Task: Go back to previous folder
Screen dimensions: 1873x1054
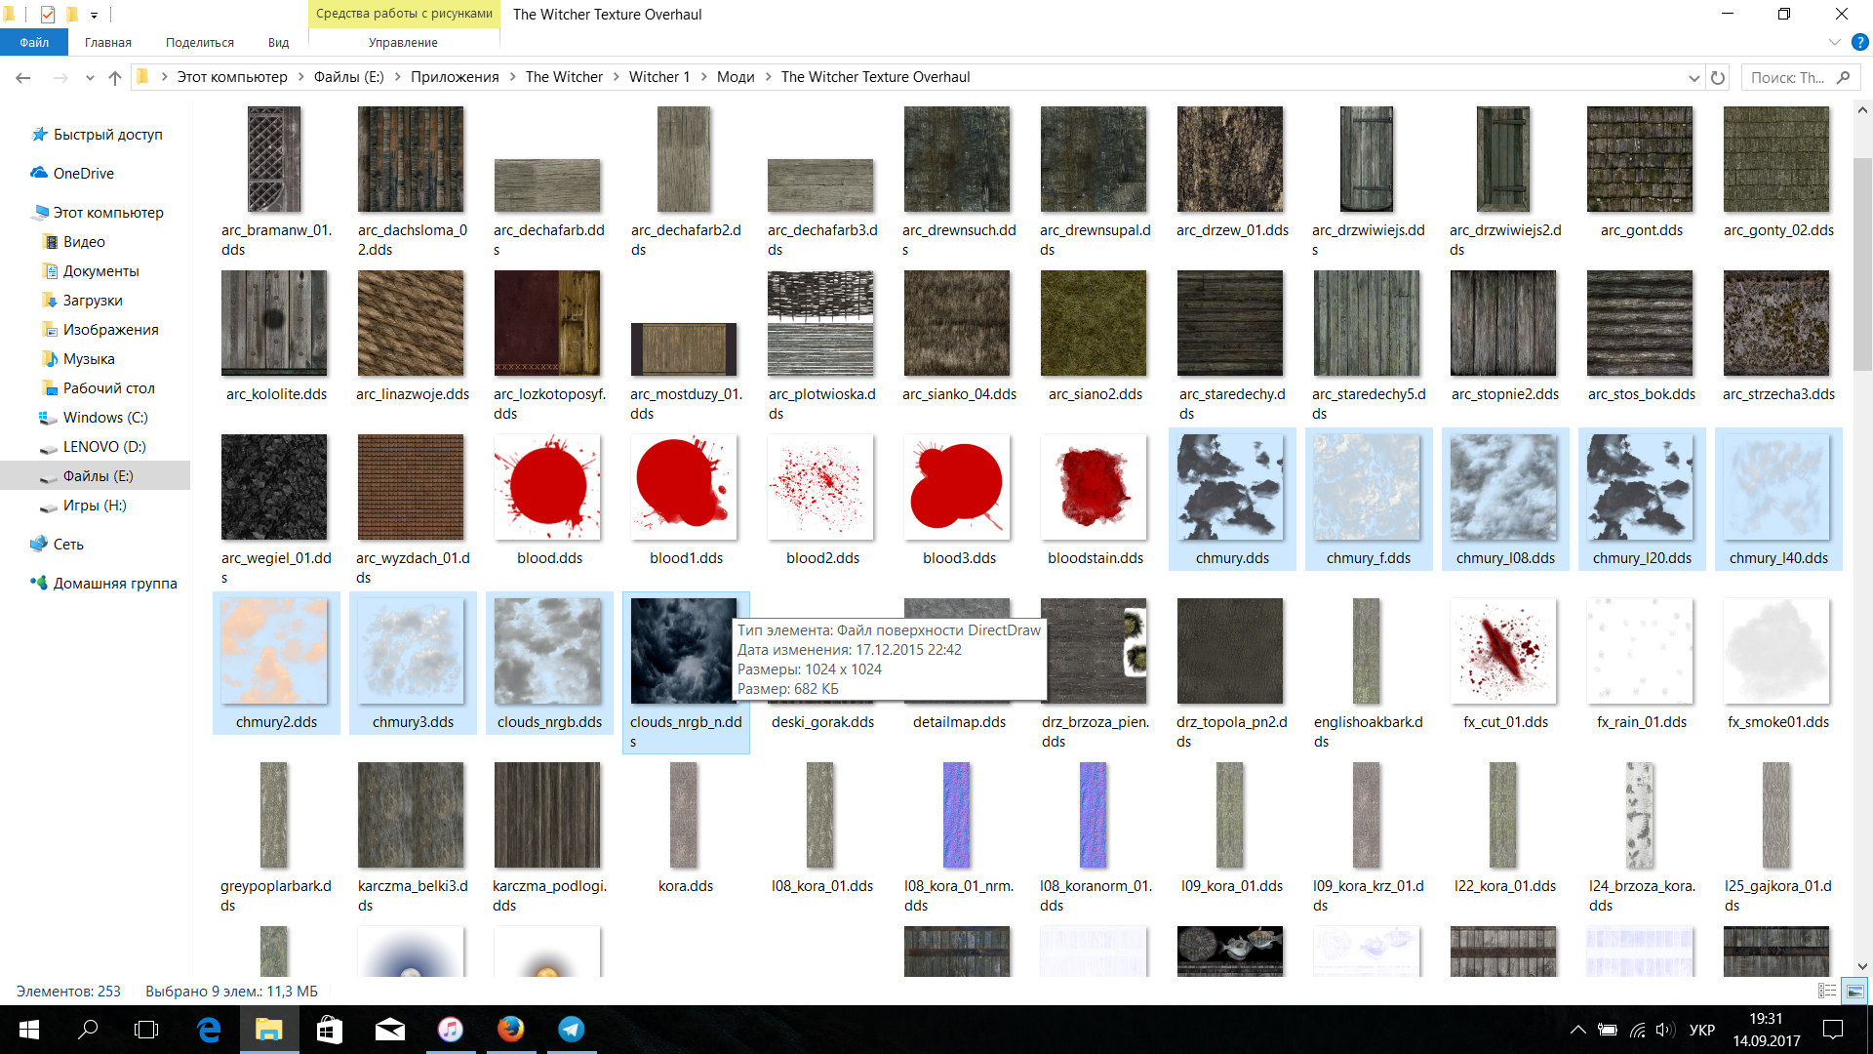Action: 23,78
